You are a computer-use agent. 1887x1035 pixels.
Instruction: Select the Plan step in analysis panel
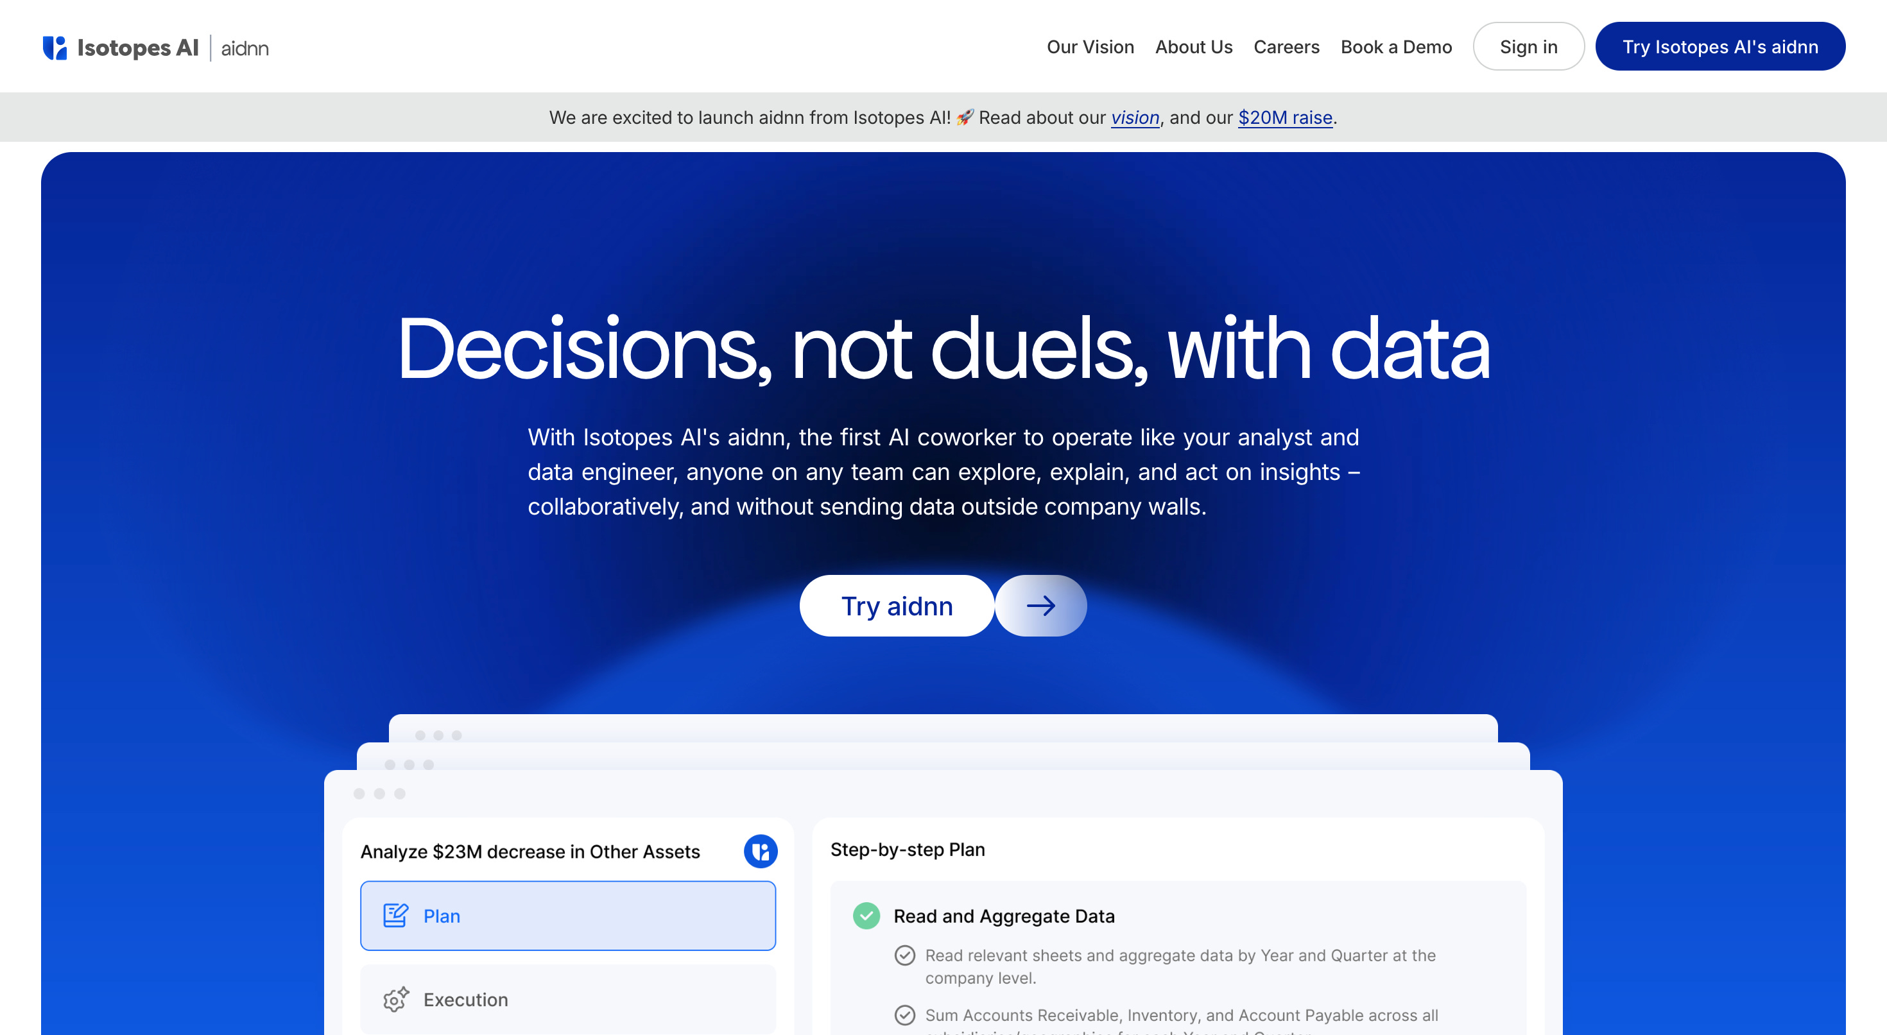tap(568, 916)
